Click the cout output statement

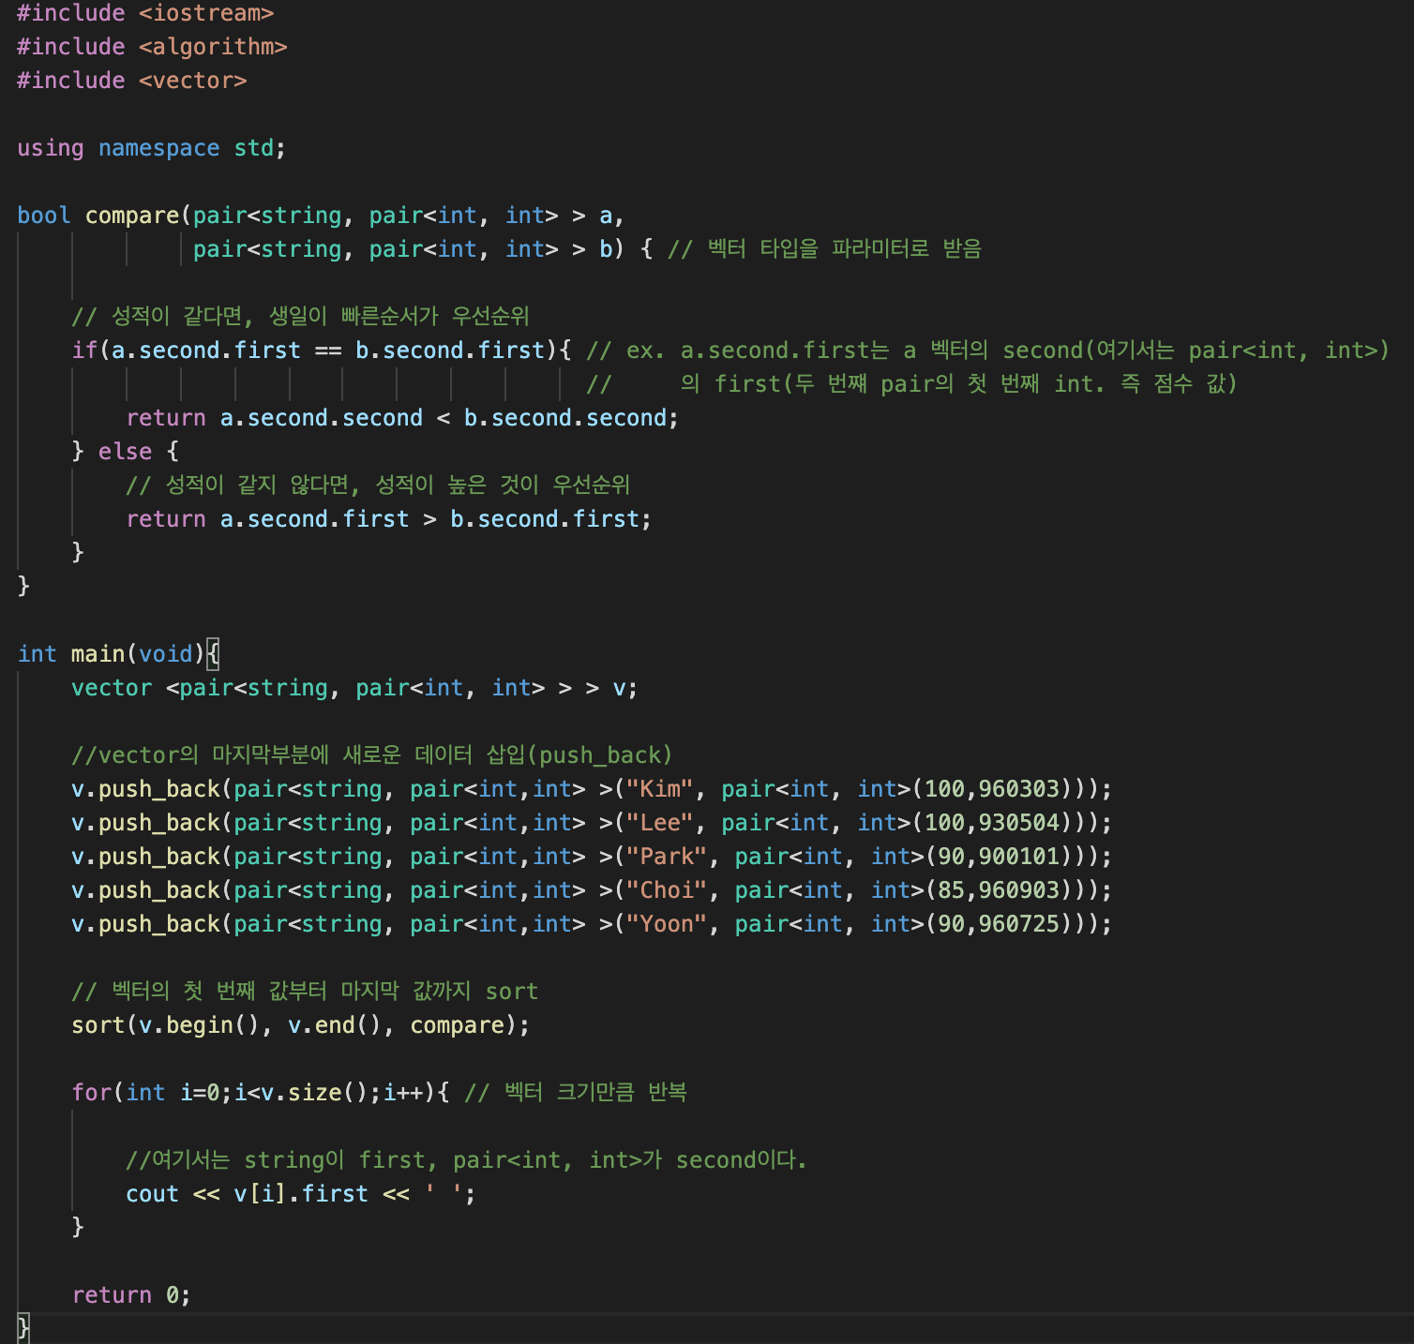[x=298, y=1193]
